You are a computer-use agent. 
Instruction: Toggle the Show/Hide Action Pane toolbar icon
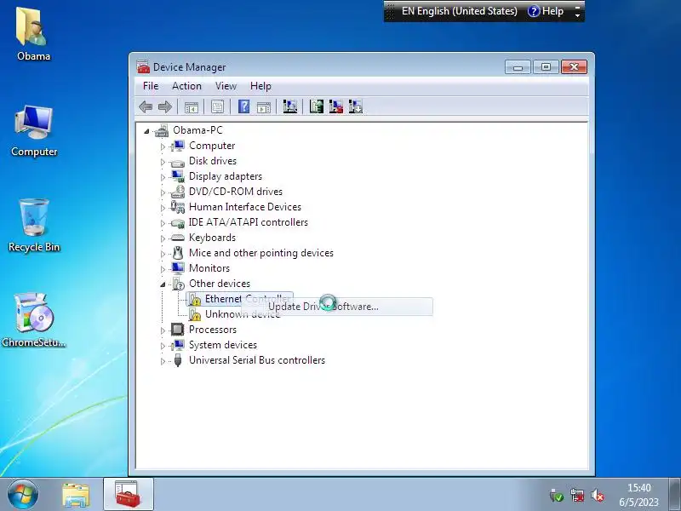click(x=264, y=106)
